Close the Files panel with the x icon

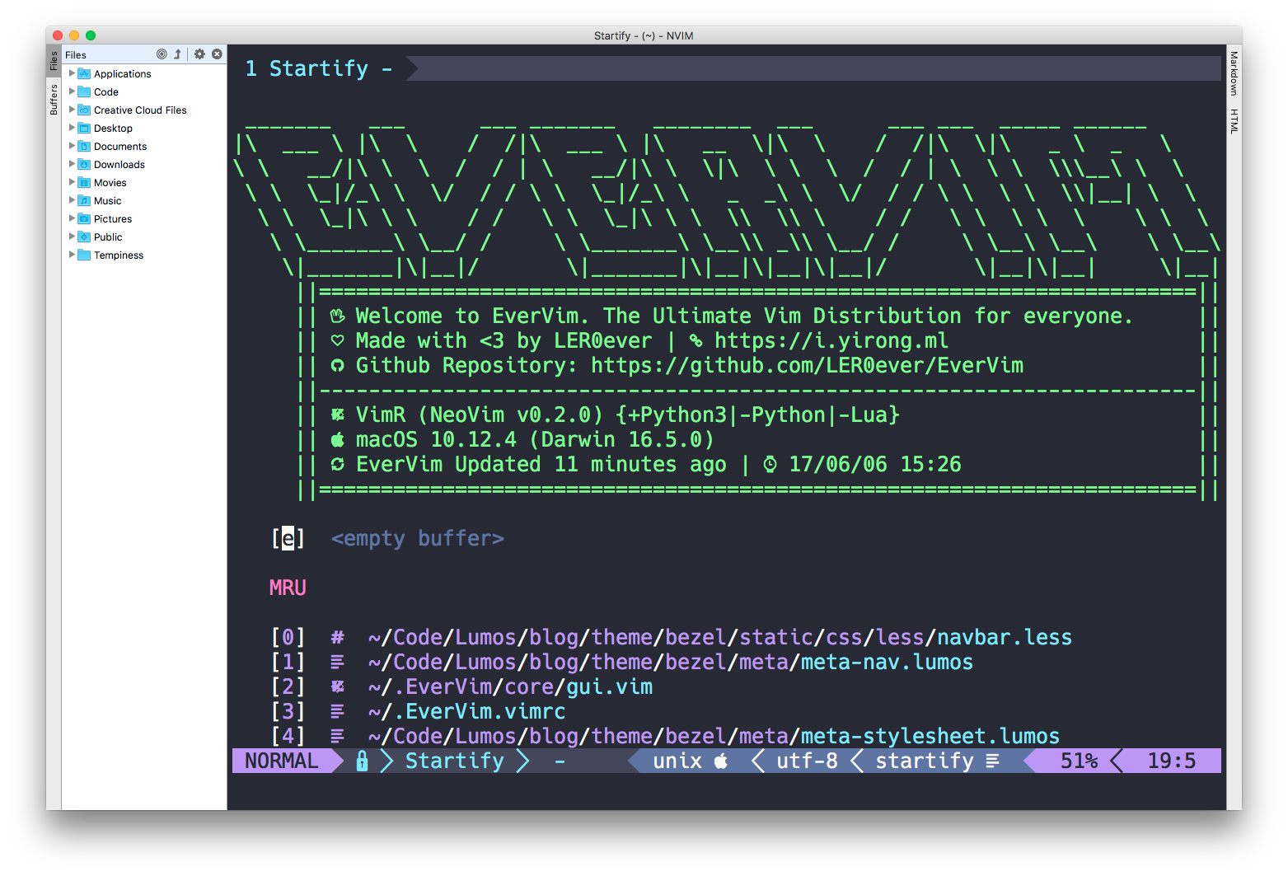pyautogui.click(x=217, y=54)
